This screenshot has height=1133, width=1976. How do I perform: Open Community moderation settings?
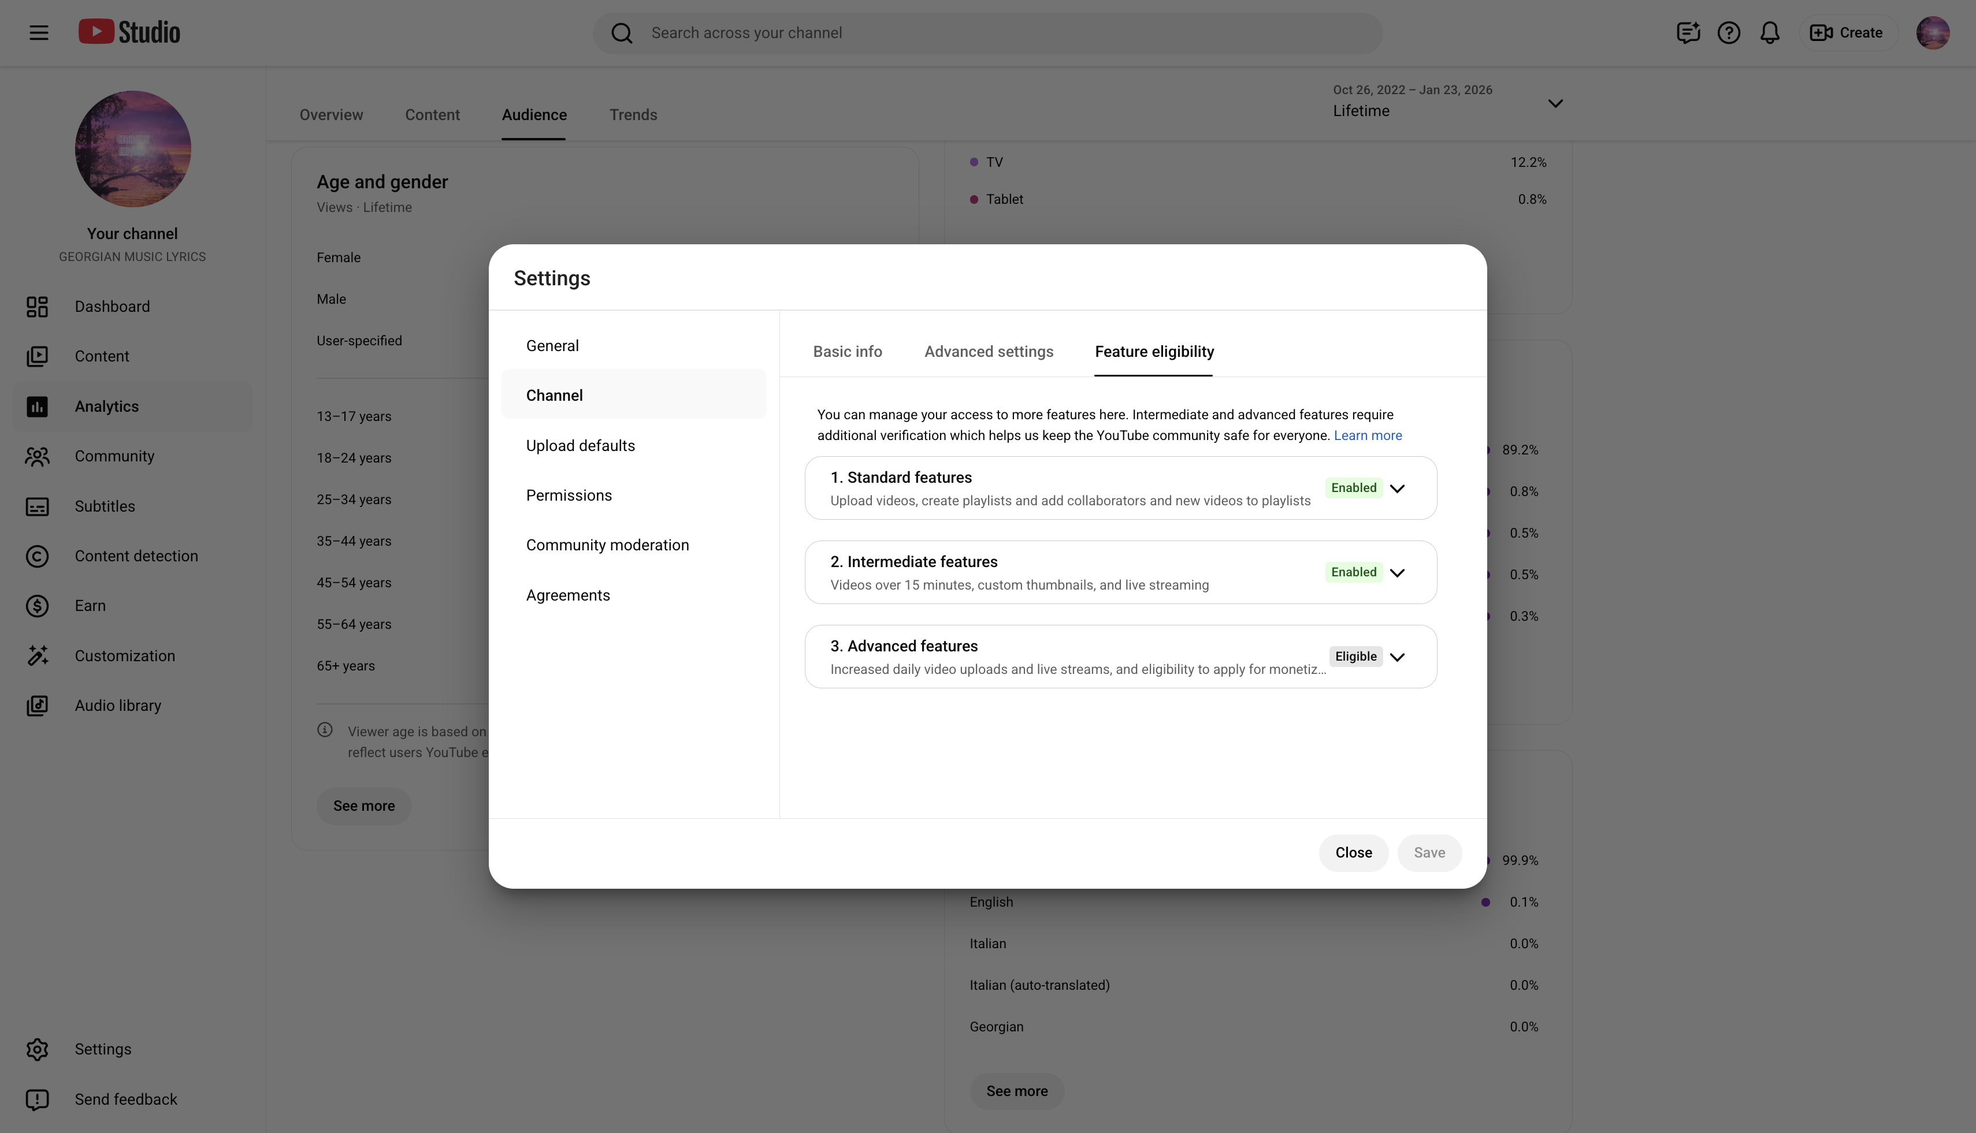point(634,546)
